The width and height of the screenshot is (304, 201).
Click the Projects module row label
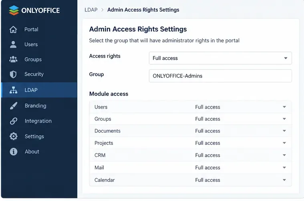coord(104,143)
